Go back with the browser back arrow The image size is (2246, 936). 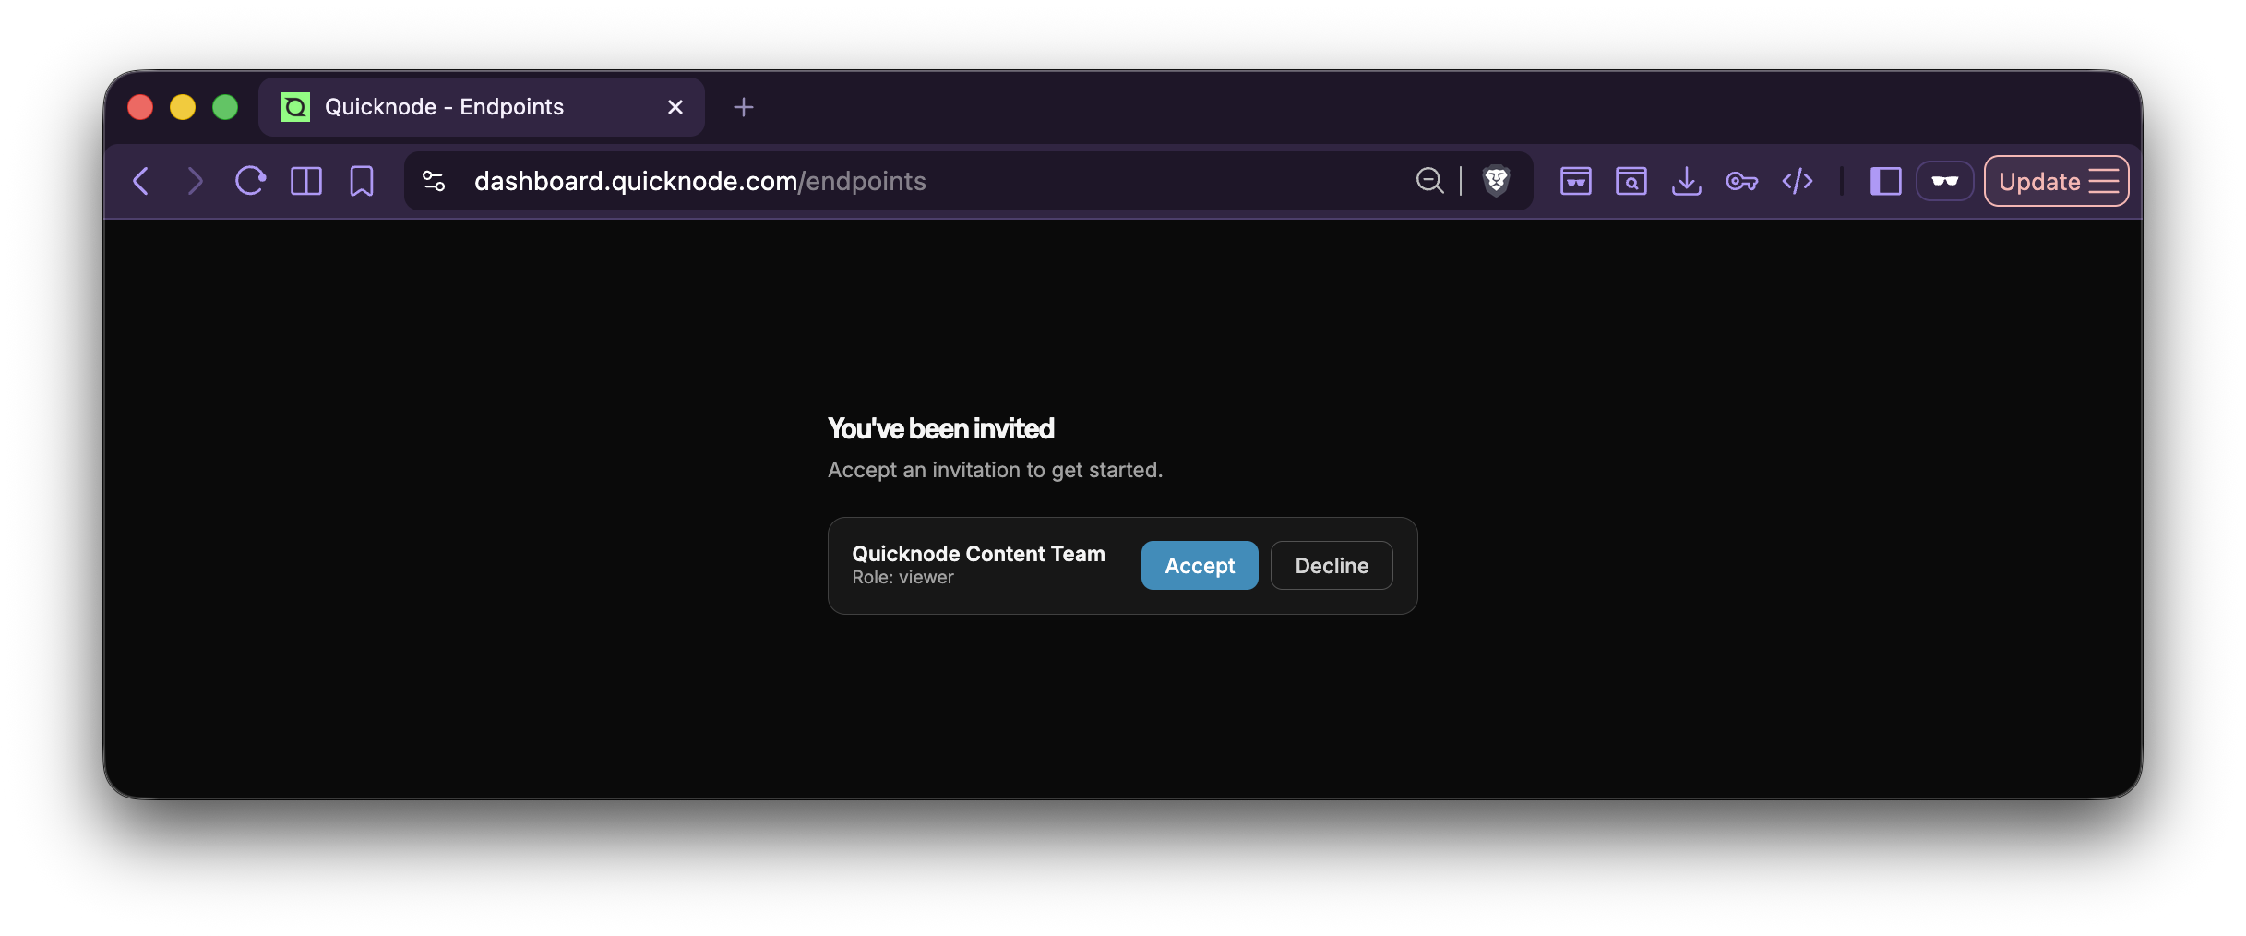[141, 181]
